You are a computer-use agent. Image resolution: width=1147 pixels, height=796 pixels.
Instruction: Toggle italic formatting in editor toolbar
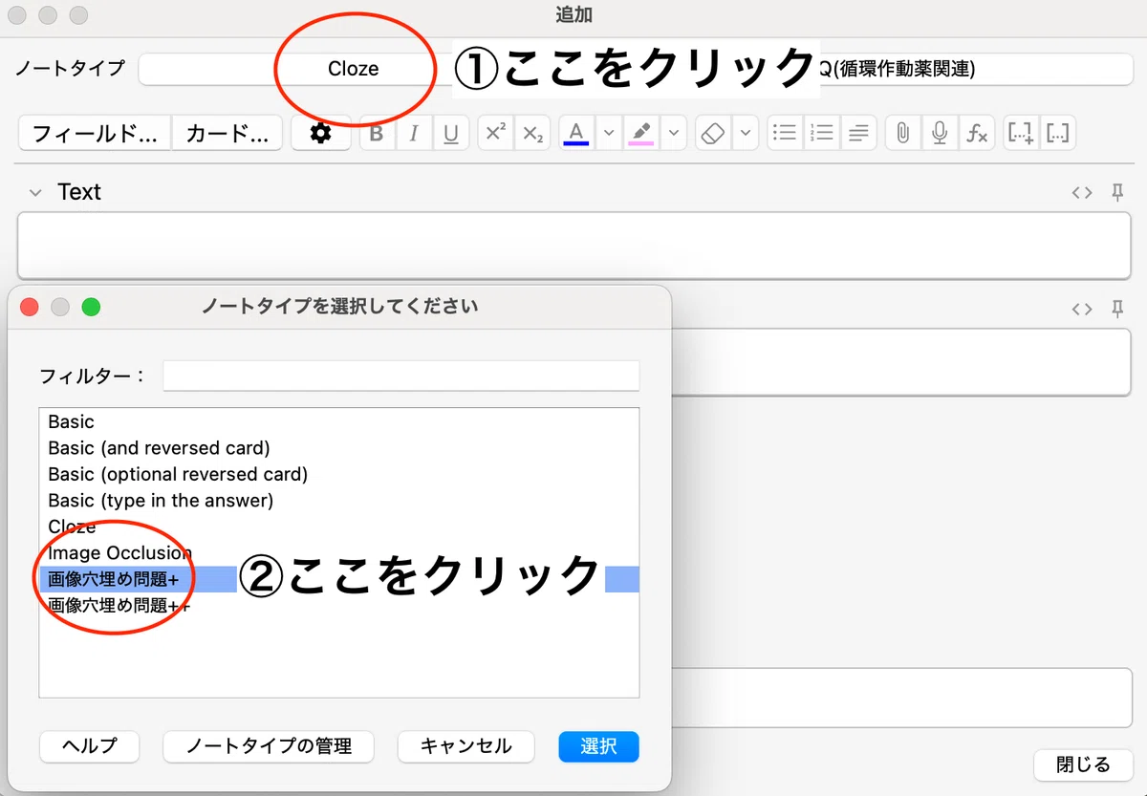414,134
